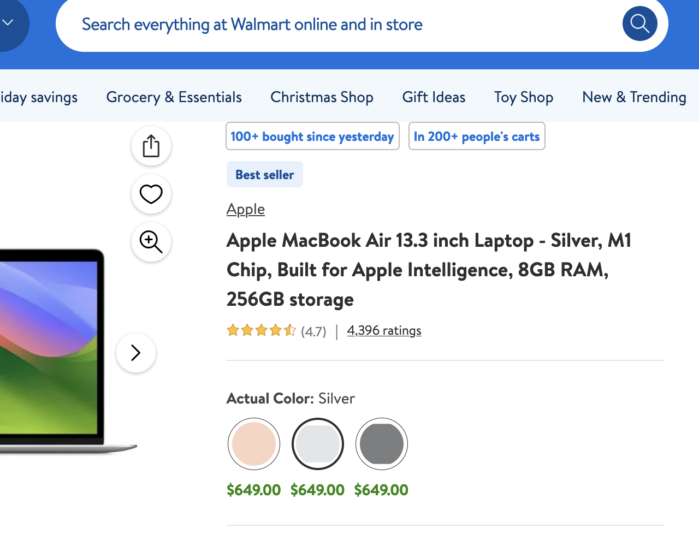Click inside the Walmart search field
This screenshot has width=699, height=534.
coord(328,24)
